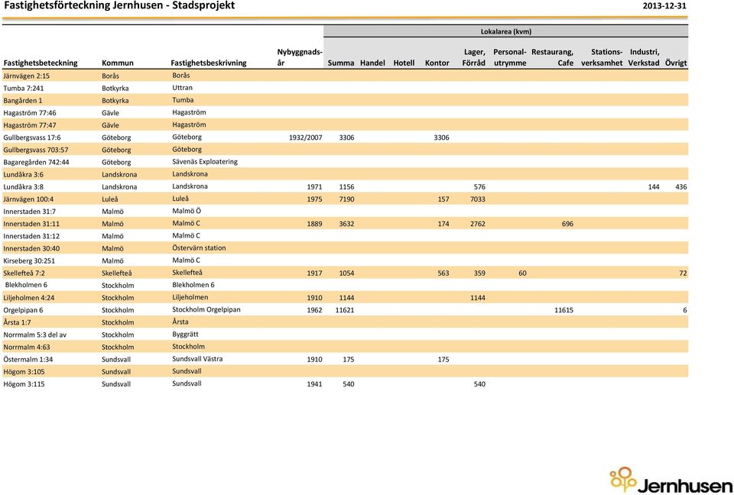734x495 pixels.
Task: Click the Restaurang value '696'
Action: (x=567, y=224)
